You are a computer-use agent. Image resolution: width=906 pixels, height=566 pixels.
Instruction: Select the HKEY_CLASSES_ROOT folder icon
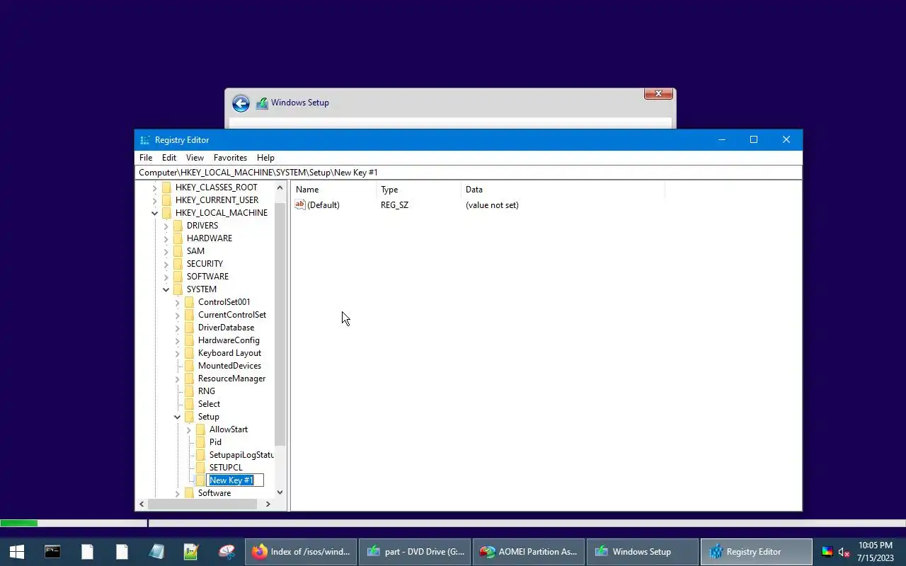[167, 187]
